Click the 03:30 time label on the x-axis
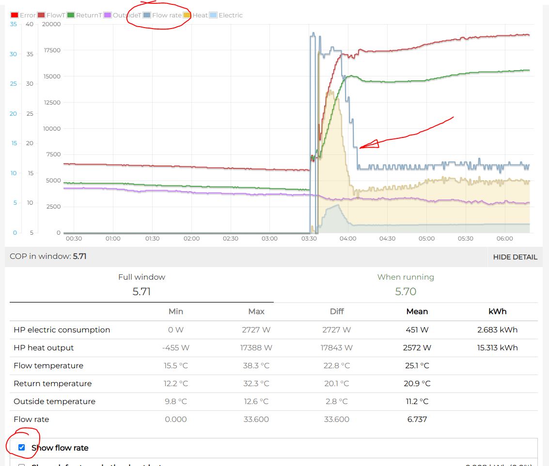The height and width of the screenshot is (466, 549). pos(309,239)
